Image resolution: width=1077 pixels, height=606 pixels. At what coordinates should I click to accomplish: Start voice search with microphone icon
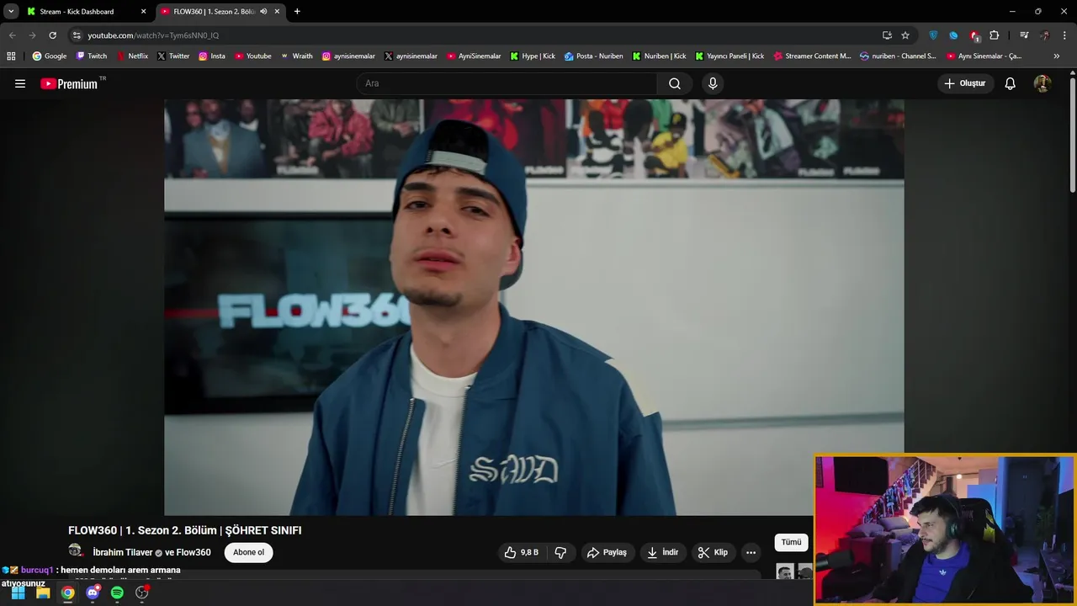(x=713, y=83)
